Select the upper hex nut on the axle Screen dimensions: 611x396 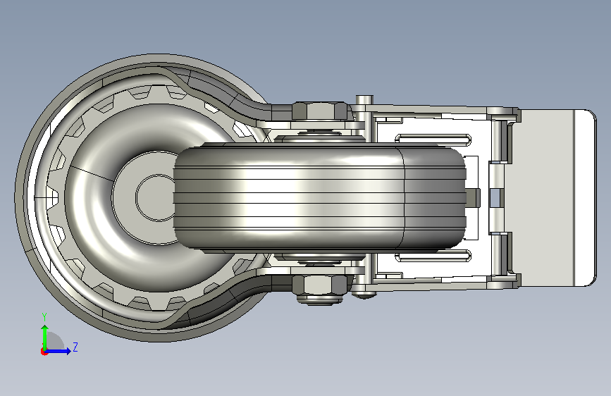[x=319, y=111]
